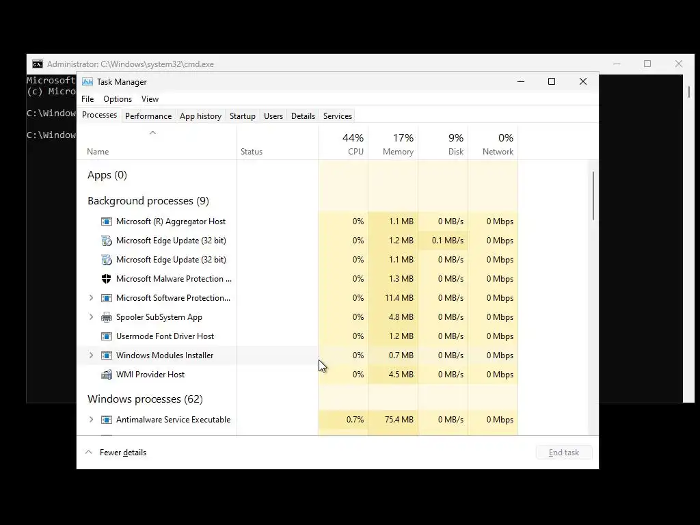Click the 11.4 MB memory value
The image size is (700, 525).
coord(399,298)
